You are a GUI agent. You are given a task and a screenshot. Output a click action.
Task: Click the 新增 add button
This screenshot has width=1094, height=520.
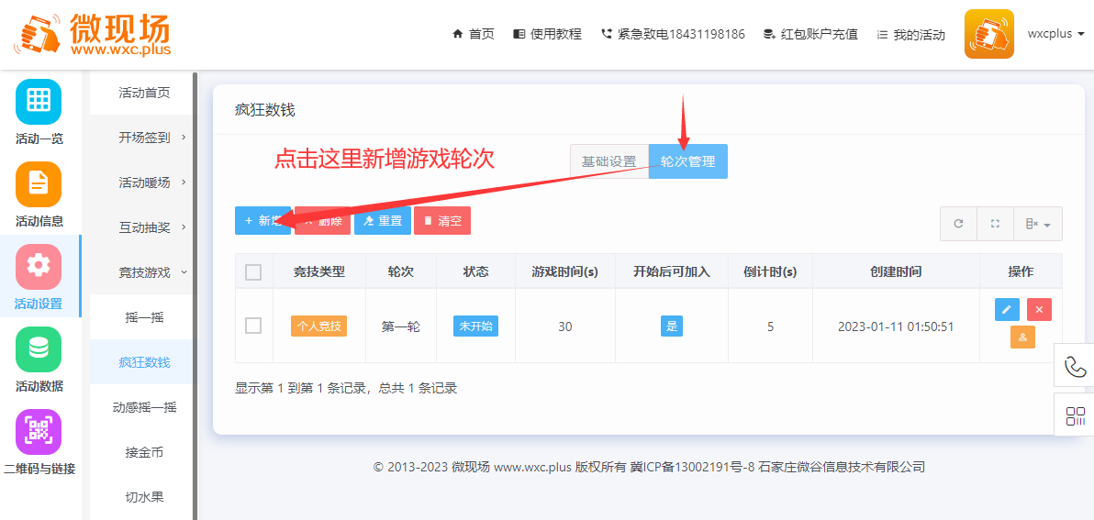coord(263,220)
